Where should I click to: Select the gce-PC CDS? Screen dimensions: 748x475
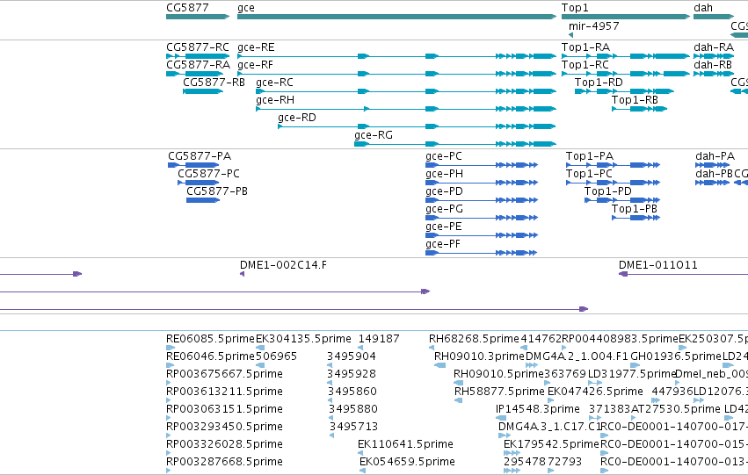tap(482, 165)
